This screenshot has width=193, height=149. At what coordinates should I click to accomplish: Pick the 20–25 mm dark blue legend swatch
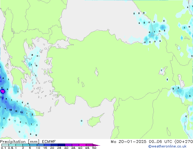pyautogui.click(x=54, y=145)
